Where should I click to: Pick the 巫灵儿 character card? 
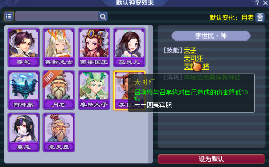[129, 47]
